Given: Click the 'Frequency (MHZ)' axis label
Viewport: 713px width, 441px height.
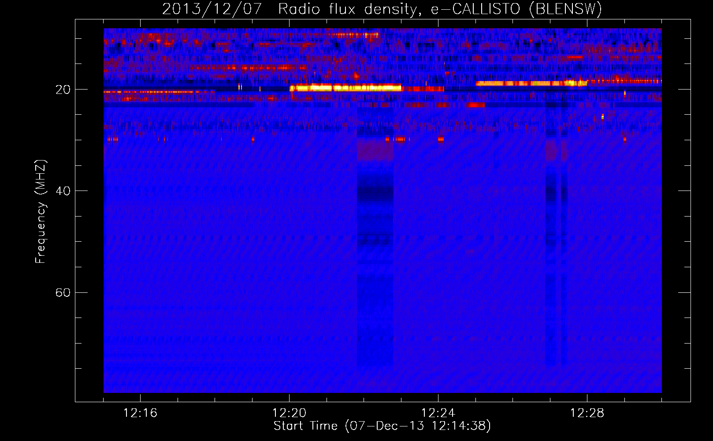Looking at the screenshot, I should [41, 211].
